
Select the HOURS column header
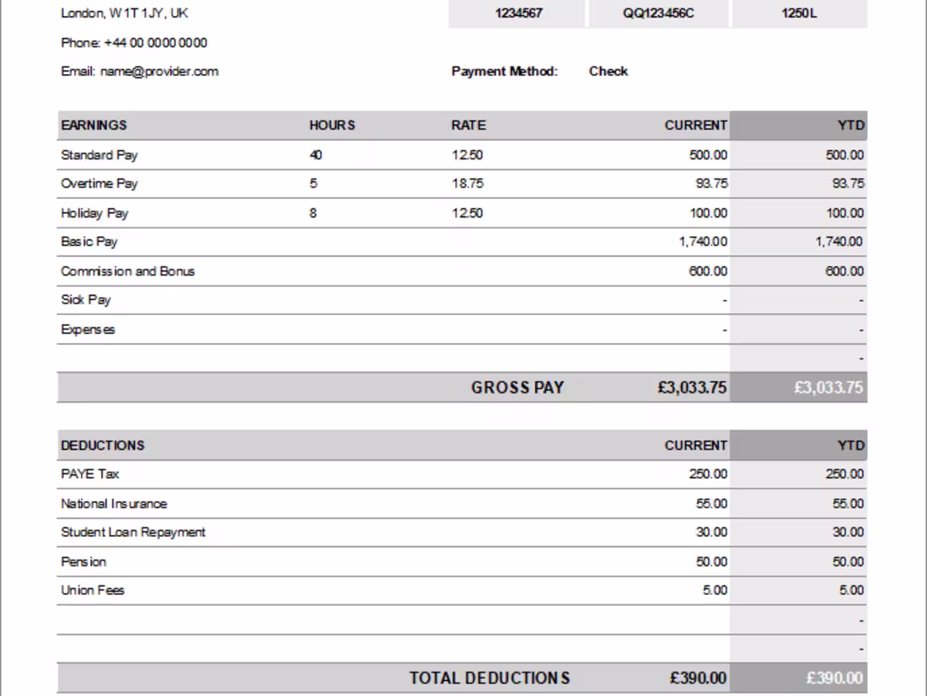[x=333, y=125]
